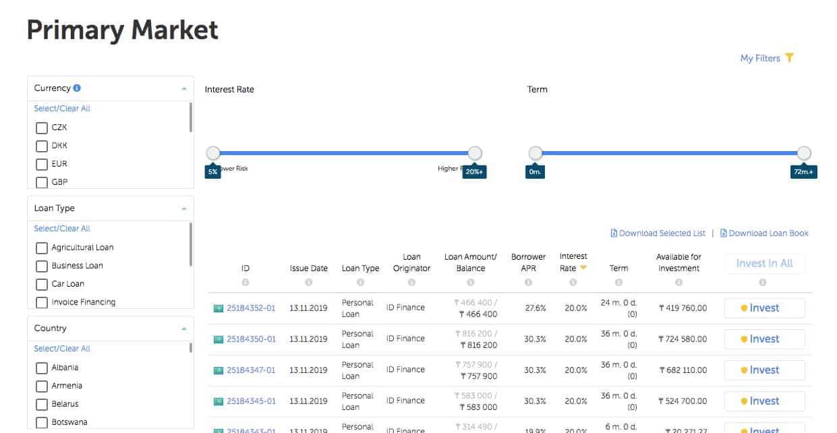The width and height of the screenshot is (837, 433).
Task: Invest in loan 25184350-01
Action: [764, 339]
